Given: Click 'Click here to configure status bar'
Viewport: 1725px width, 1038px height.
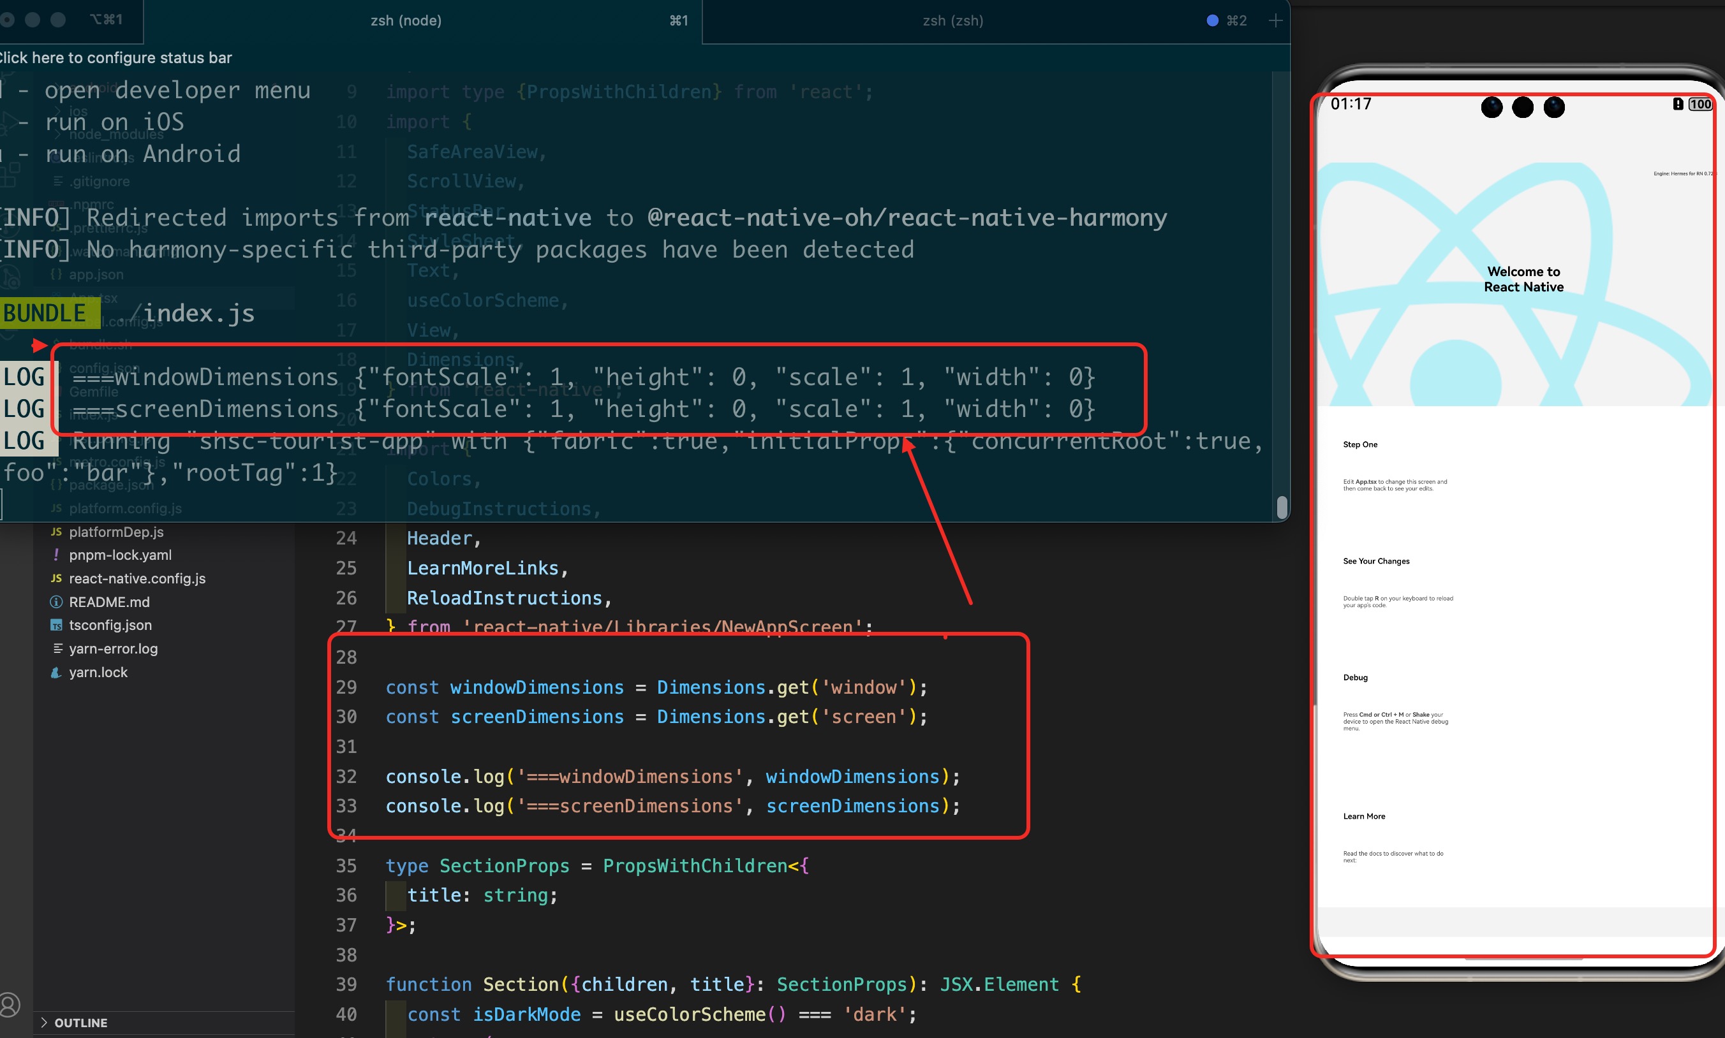Looking at the screenshot, I should (x=116, y=58).
